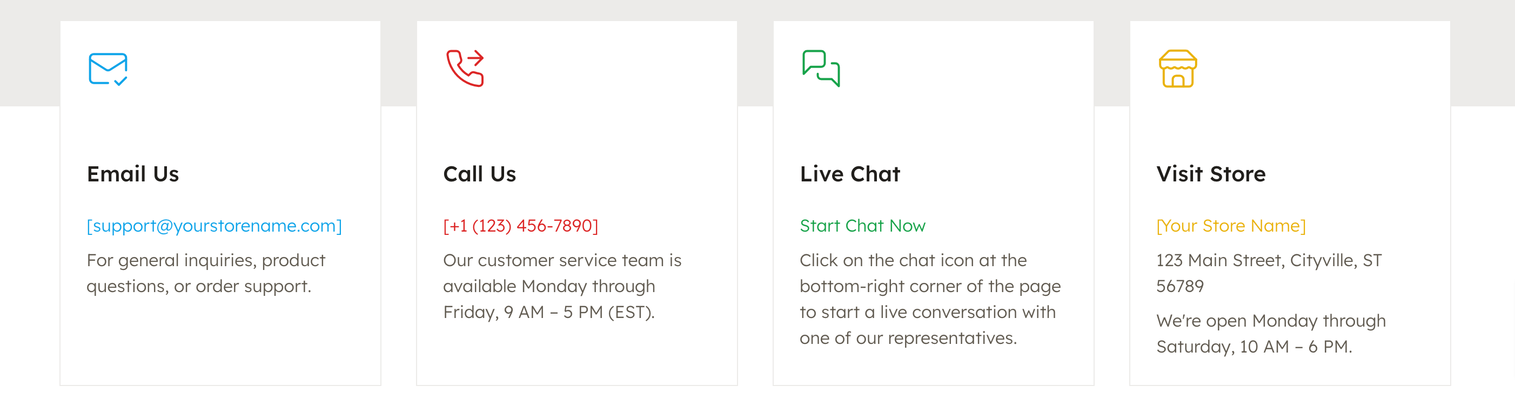This screenshot has height=406, width=1515.
Task: Click the general inquiries description text
Action: (206, 273)
